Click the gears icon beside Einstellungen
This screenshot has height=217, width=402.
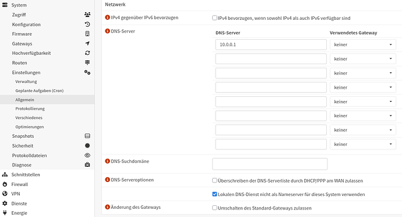tap(87, 72)
